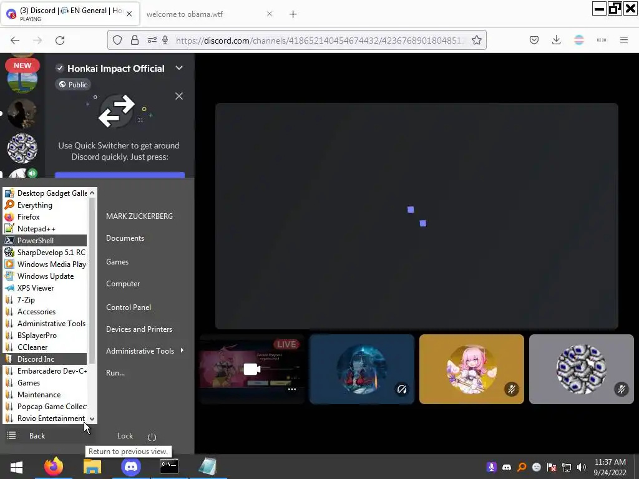Switch to the Discord EN General tab
639x479 pixels.
coord(71,14)
